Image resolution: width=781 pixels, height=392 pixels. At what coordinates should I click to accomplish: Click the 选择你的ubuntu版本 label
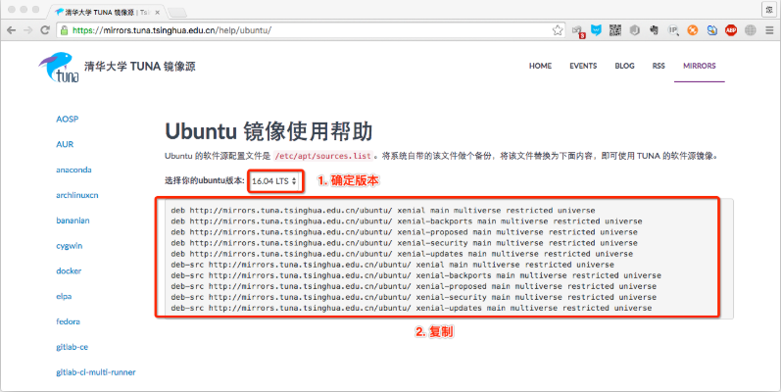pyautogui.click(x=205, y=180)
